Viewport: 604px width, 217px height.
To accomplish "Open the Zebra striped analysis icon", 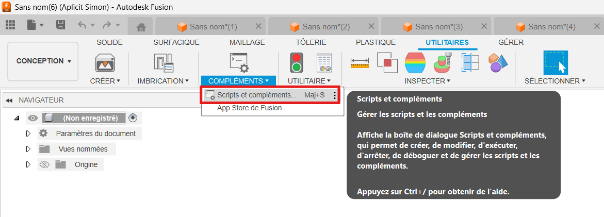I will (415, 62).
